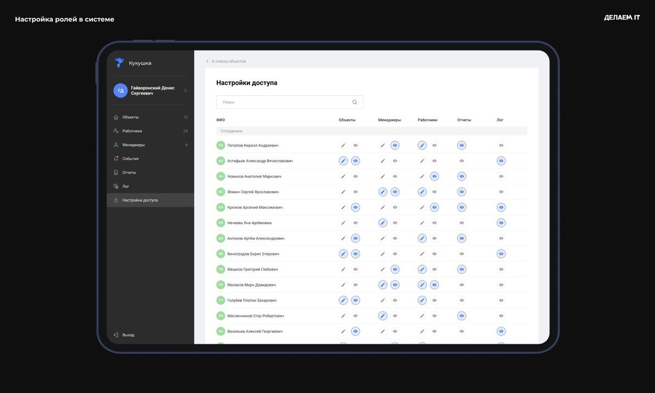
Task: Click Фомин's Менеджеры edit pencil icon
Action: (383, 192)
